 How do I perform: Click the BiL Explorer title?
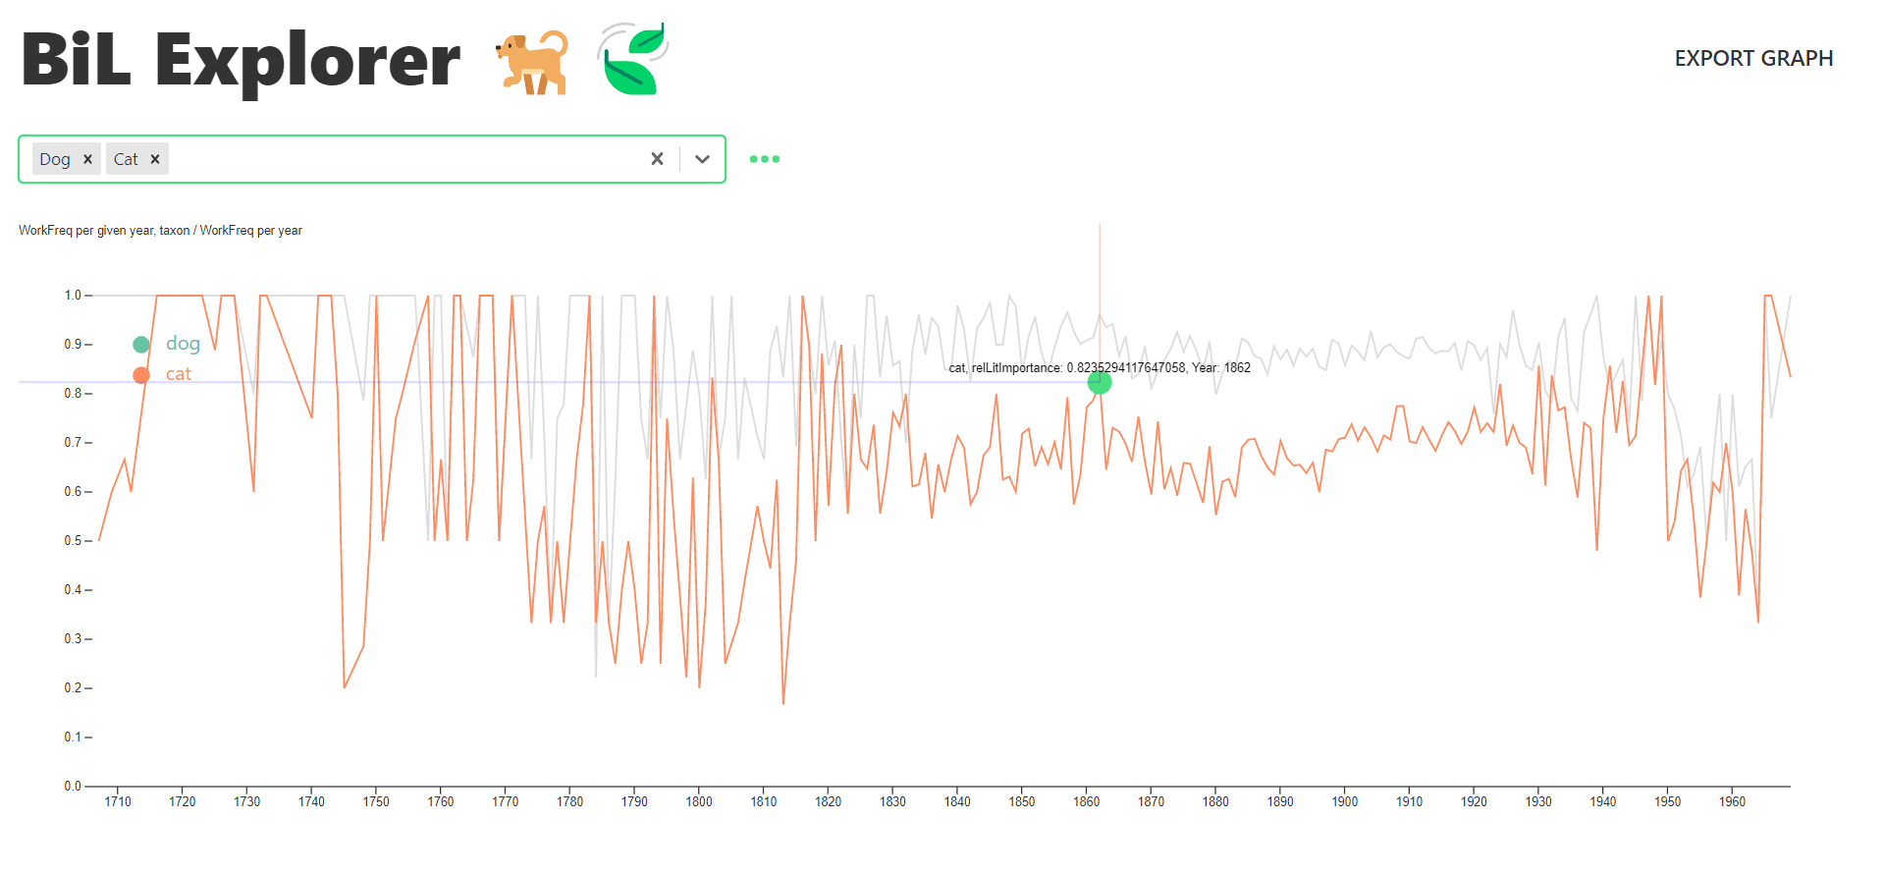tap(241, 61)
